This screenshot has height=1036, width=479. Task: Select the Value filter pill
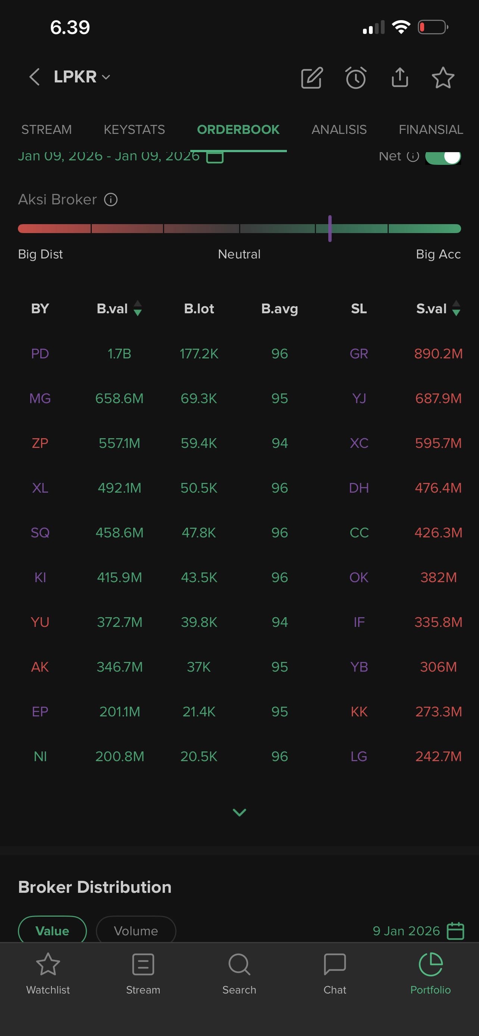pyautogui.click(x=52, y=930)
